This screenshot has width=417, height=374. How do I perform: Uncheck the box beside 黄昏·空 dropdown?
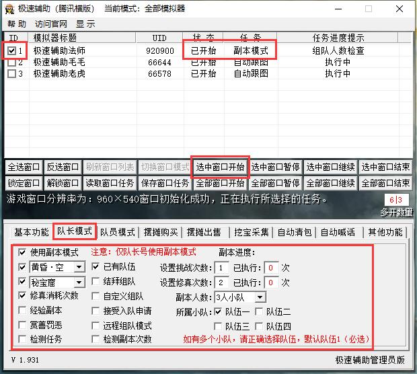click(x=22, y=267)
